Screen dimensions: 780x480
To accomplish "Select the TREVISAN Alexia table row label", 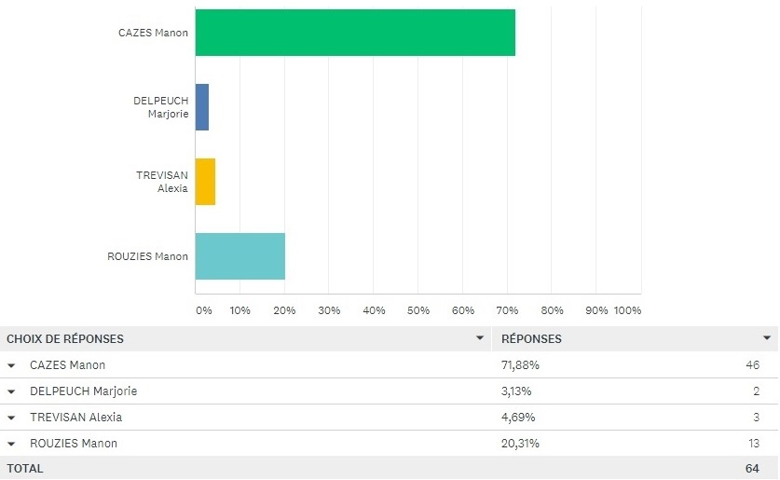I will coord(75,418).
